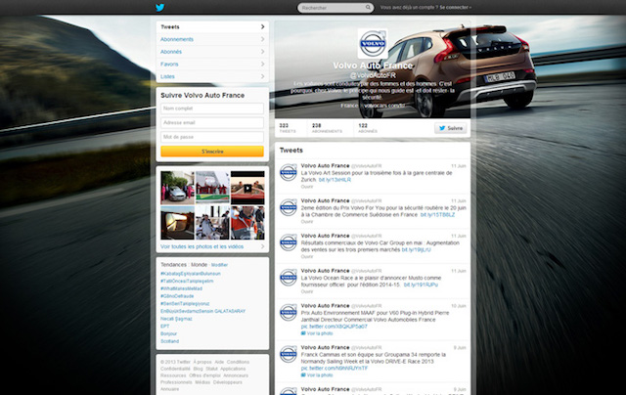Open the car mirror photo thumbnail
Image resolution: width=626 pixels, height=395 pixels.
coord(177,223)
